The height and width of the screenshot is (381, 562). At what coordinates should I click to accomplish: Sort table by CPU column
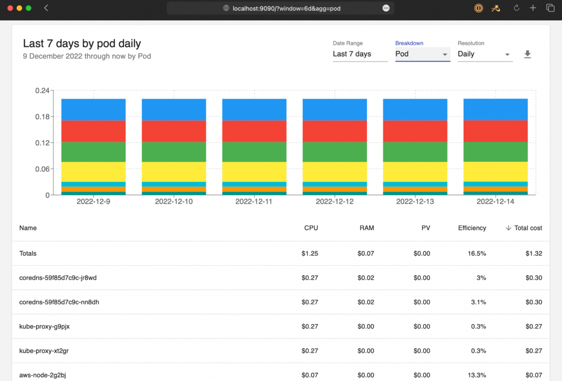[311, 228]
